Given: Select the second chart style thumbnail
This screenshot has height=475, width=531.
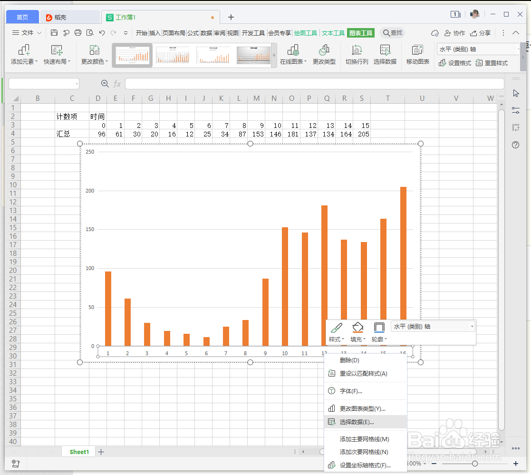Looking at the screenshot, I should (173, 55).
